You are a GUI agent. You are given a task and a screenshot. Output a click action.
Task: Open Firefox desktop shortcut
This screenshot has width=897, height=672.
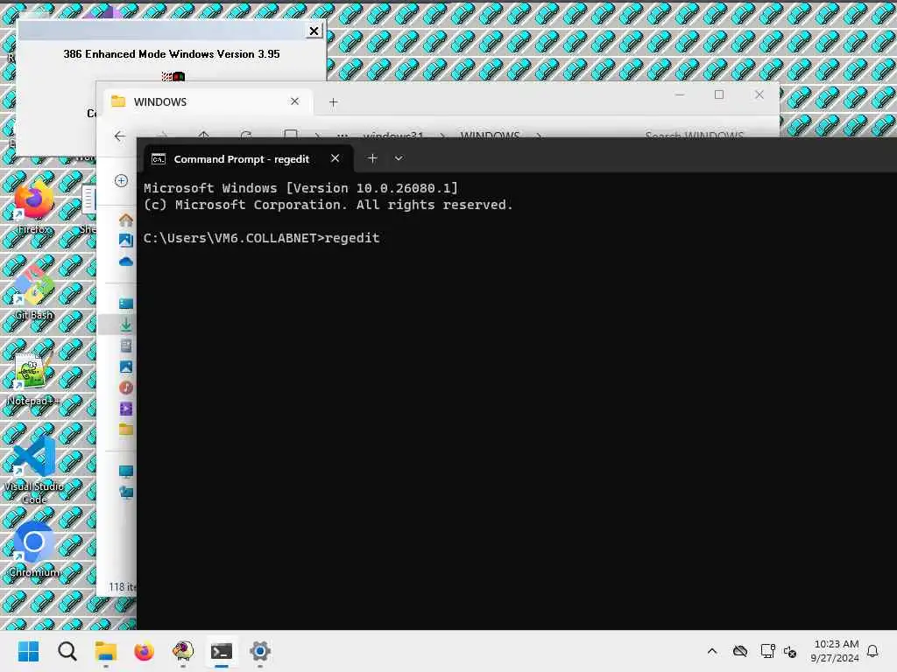[34, 206]
